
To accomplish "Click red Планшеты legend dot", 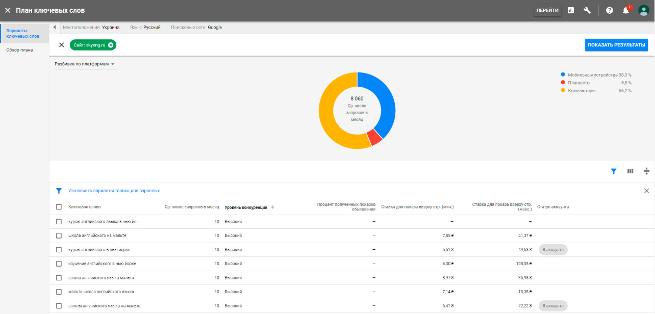I will coord(563,83).
